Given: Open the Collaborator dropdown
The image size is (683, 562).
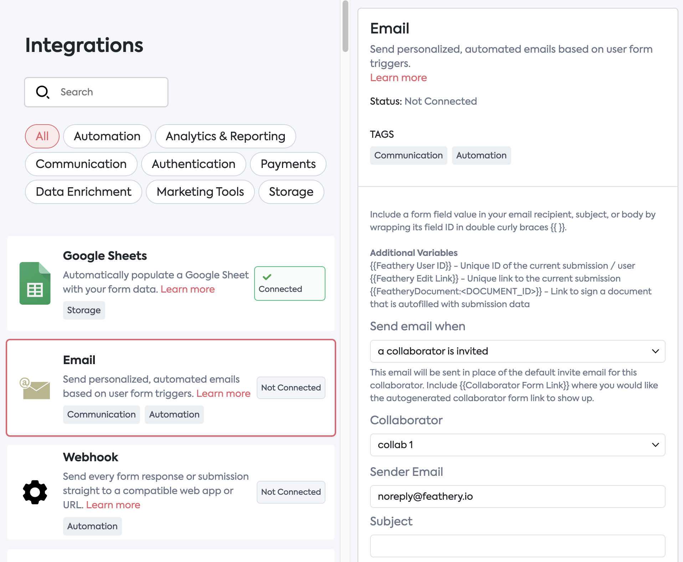Looking at the screenshot, I should point(517,445).
